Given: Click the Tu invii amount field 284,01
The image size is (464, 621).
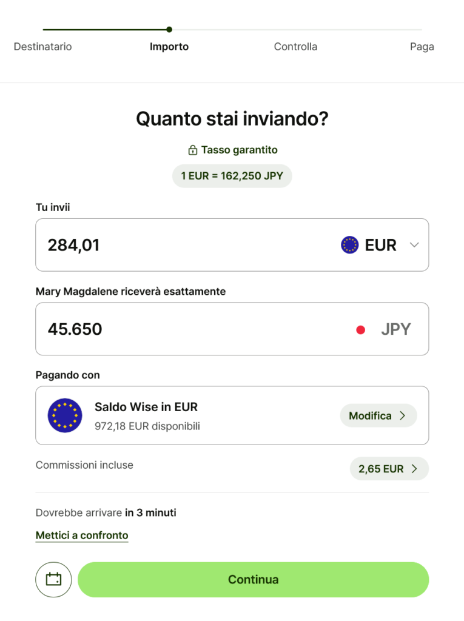Looking at the screenshot, I should (x=182, y=245).
